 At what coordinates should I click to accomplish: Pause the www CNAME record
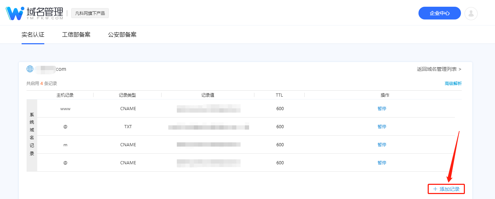click(x=382, y=109)
